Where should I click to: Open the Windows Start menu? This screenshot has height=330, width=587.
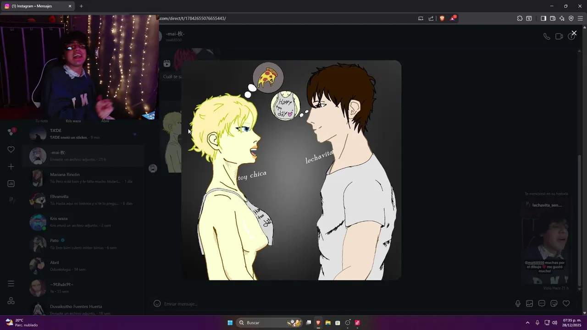(230, 323)
